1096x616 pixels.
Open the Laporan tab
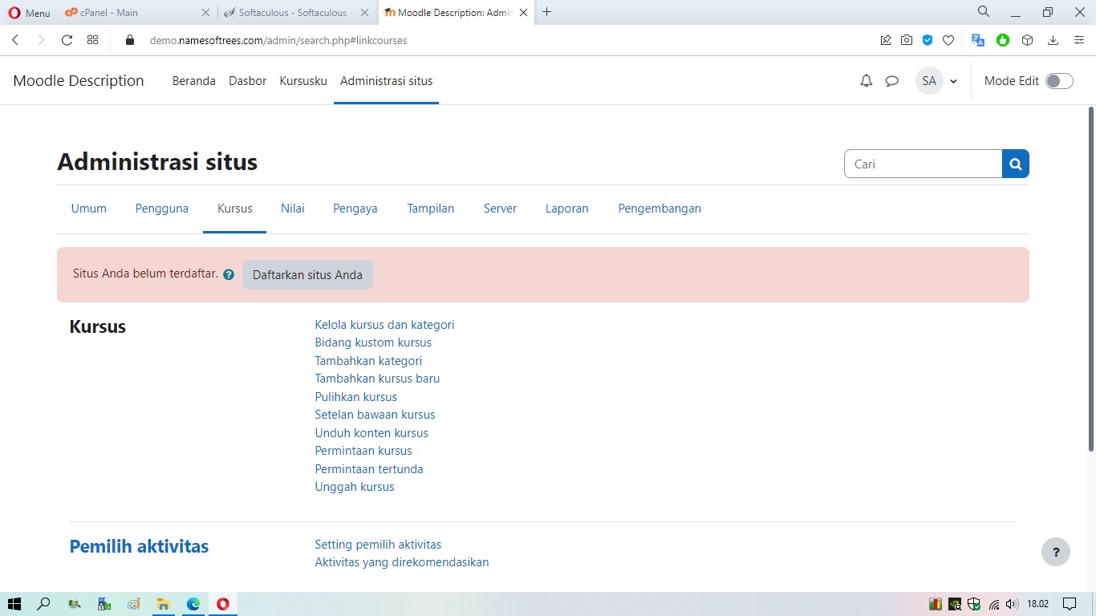567,209
